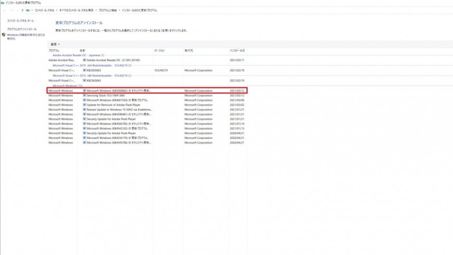Expand the chevron after プログラムと機能 breadcrumb

coord(119,10)
